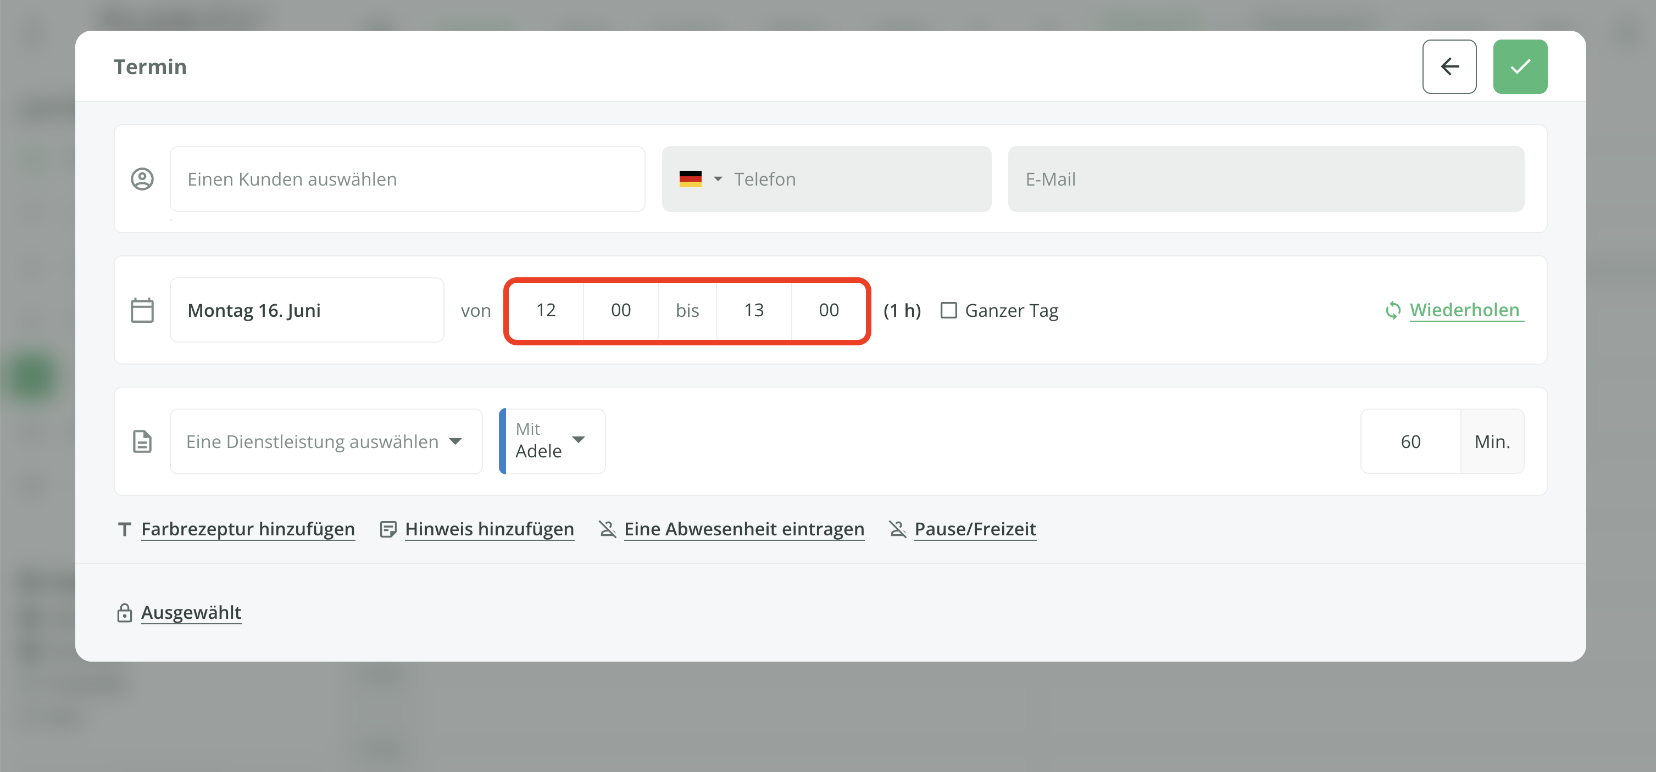Image resolution: width=1656 pixels, height=772 pixels.
Task: Click the back arrow button
Action: 1448,66
